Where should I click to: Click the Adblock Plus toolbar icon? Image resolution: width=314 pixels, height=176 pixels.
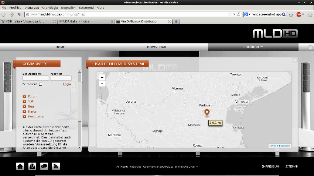pyautogui.click(x=298, y=14)
